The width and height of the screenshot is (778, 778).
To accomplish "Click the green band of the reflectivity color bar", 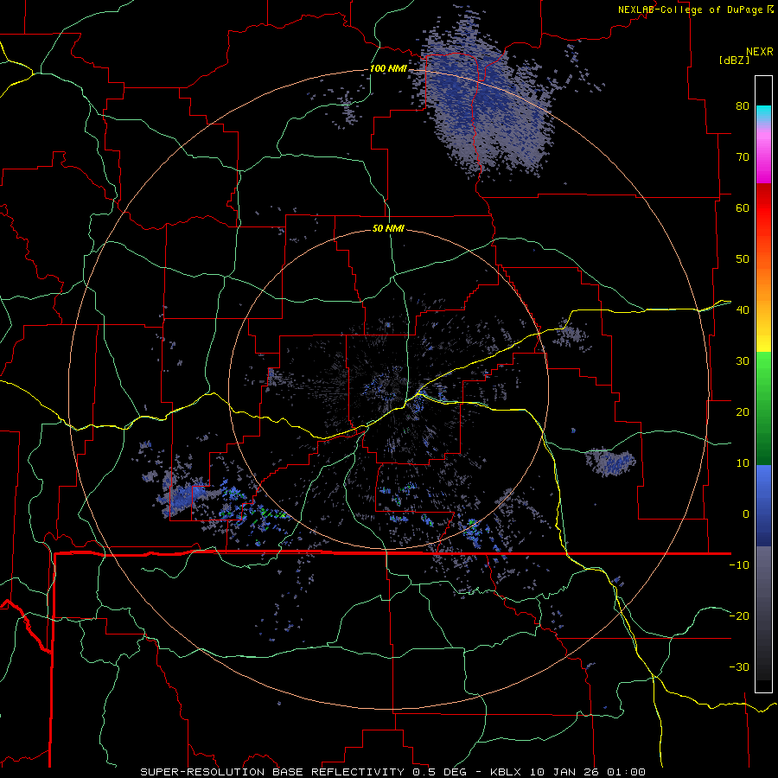I will click(x=763, y=408).
